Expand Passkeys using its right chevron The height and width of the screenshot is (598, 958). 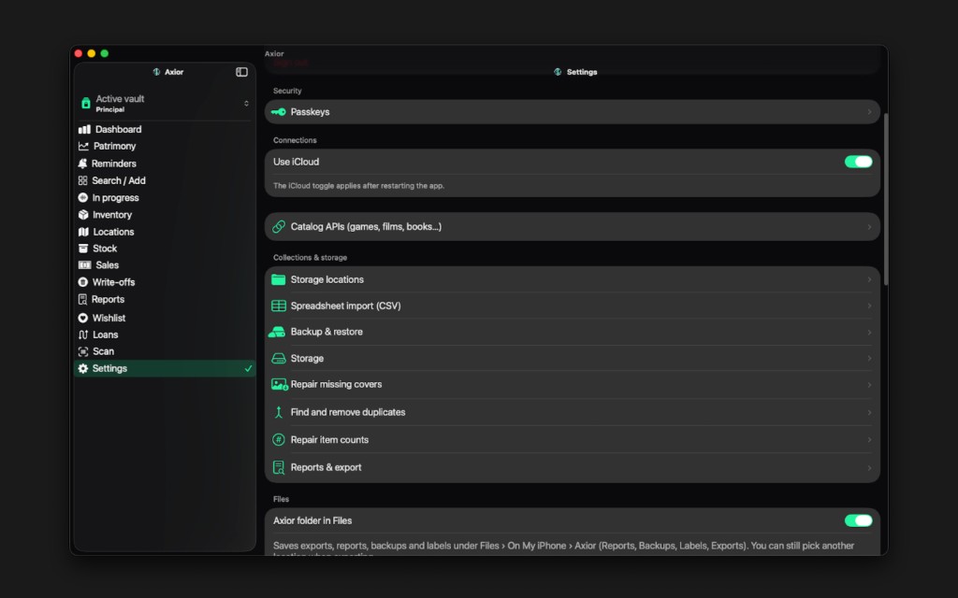869,112
